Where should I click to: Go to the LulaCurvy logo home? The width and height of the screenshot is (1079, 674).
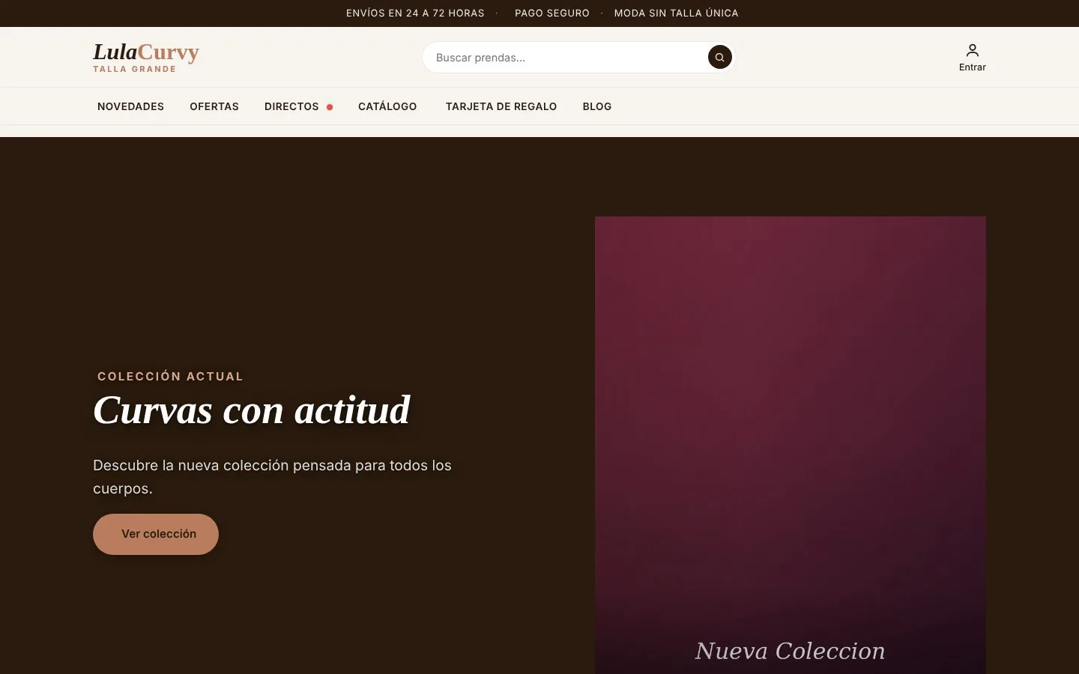(146, 57)
